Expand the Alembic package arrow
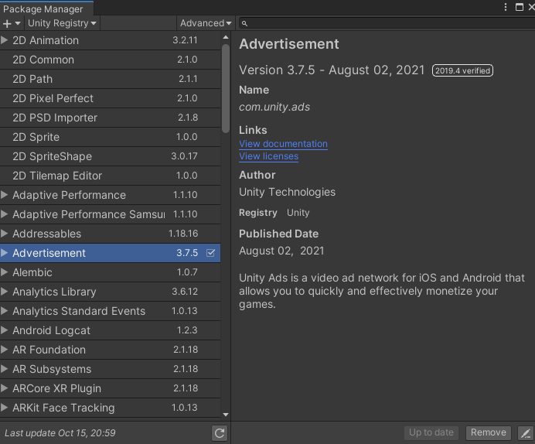 4,272
